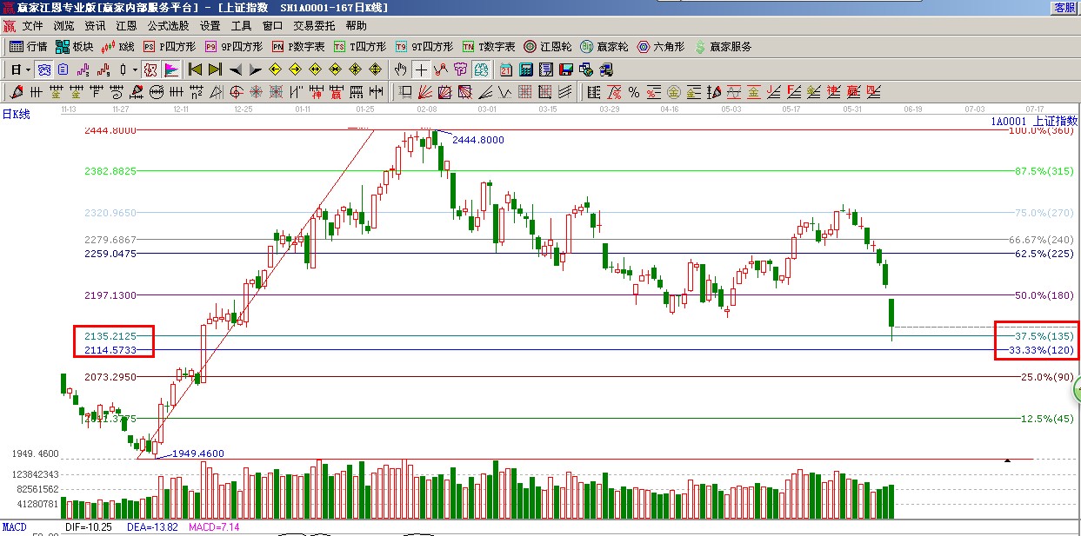
Task: Toggle the crosshair cursor mode
Action: point(421,69)
